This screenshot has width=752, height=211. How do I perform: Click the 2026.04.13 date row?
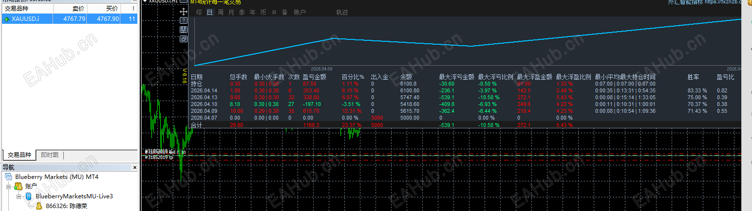pos(204,97)
